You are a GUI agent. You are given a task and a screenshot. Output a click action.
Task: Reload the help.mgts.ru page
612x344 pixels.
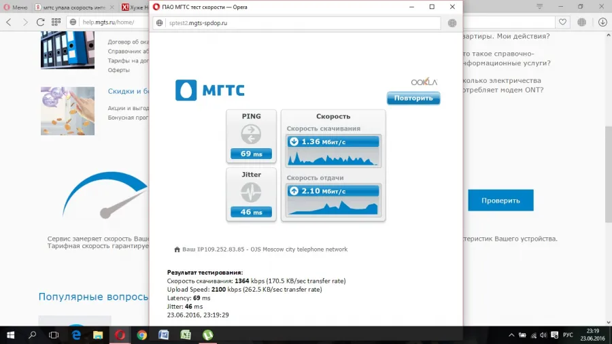click(41, 22)
